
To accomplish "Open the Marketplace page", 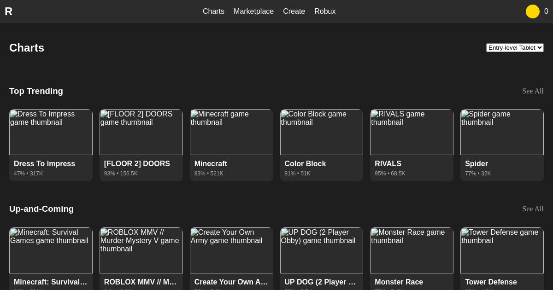I will coord(253,12).
